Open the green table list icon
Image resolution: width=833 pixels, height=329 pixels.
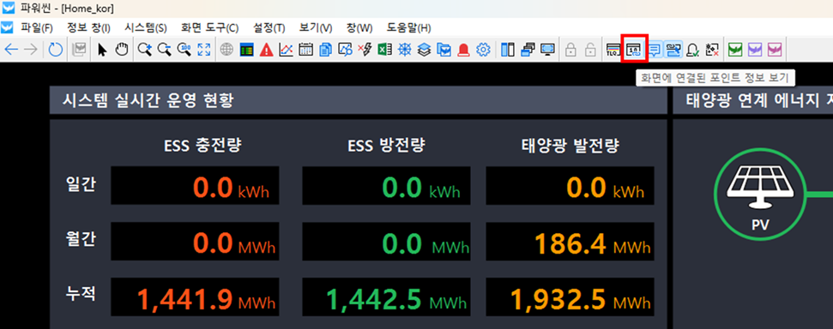tap(246, 50)
